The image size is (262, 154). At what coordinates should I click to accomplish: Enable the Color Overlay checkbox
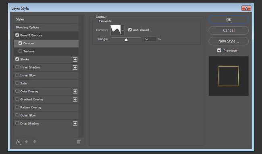tap(17, 91)
